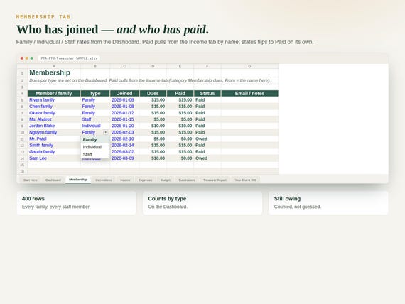The image size is (405, 304).
Task: Select row 14 header number
Action: (22, 158)
